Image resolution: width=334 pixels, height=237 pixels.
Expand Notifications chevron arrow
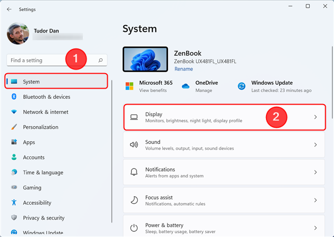pos(315,172)
